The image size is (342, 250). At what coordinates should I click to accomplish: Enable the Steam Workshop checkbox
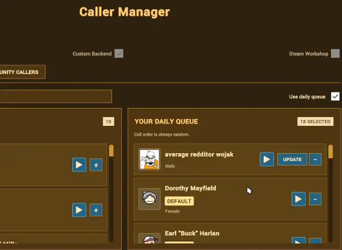pyautogui.click(x=335, y=54)
